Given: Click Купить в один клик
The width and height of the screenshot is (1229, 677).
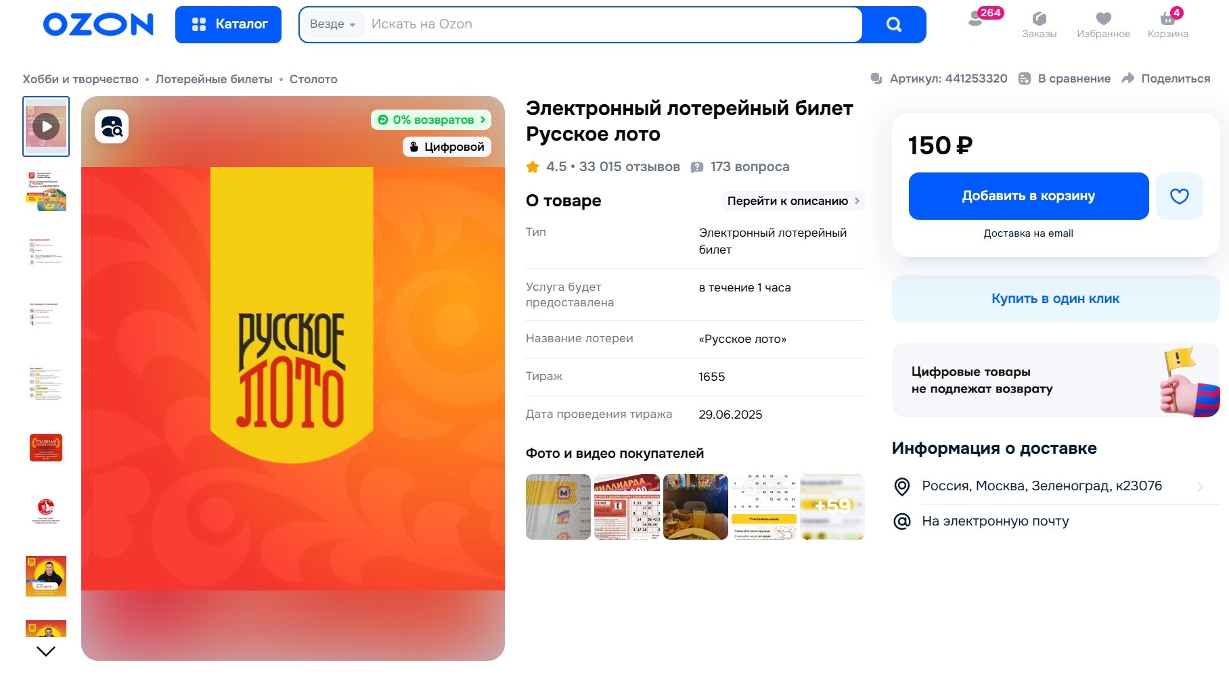Looking at the screenshot, I should 1054,298.
